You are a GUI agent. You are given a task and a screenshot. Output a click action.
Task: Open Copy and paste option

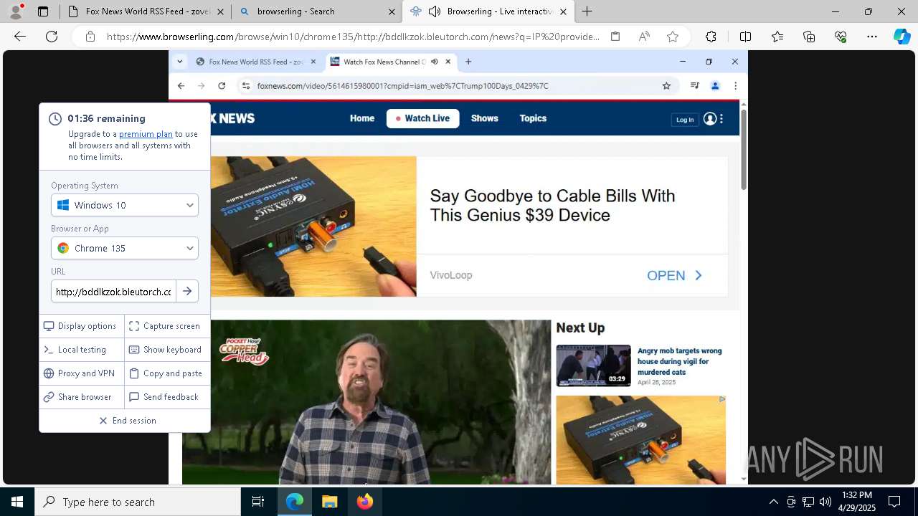tap(167, 373)
